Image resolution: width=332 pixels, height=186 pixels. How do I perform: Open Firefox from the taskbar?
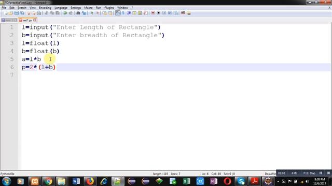coord(90,181)
